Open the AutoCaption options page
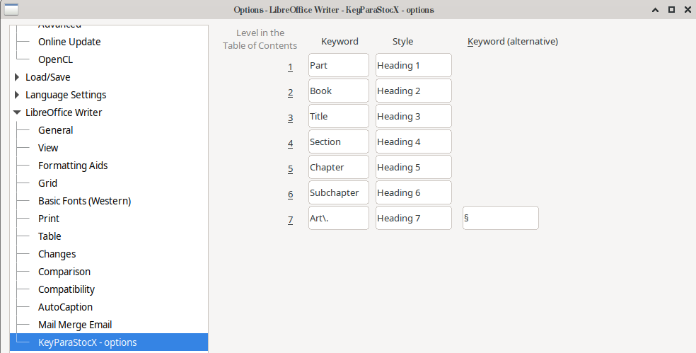This screenshot has width=696, height=353. [x=65, y=307]
